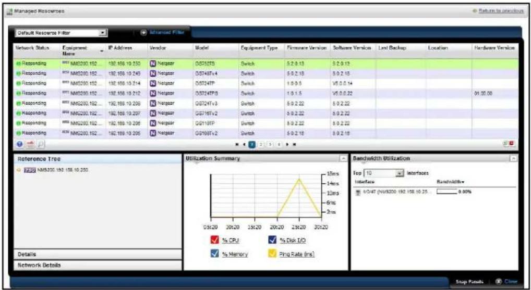Image resolution: width=531 pixels, height=290 pixels.
Task: Expand the Details section
Action: click(x=98, y=254)
